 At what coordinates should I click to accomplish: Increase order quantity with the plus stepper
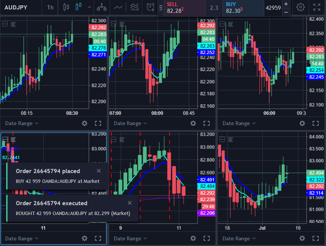pos(286,4)
